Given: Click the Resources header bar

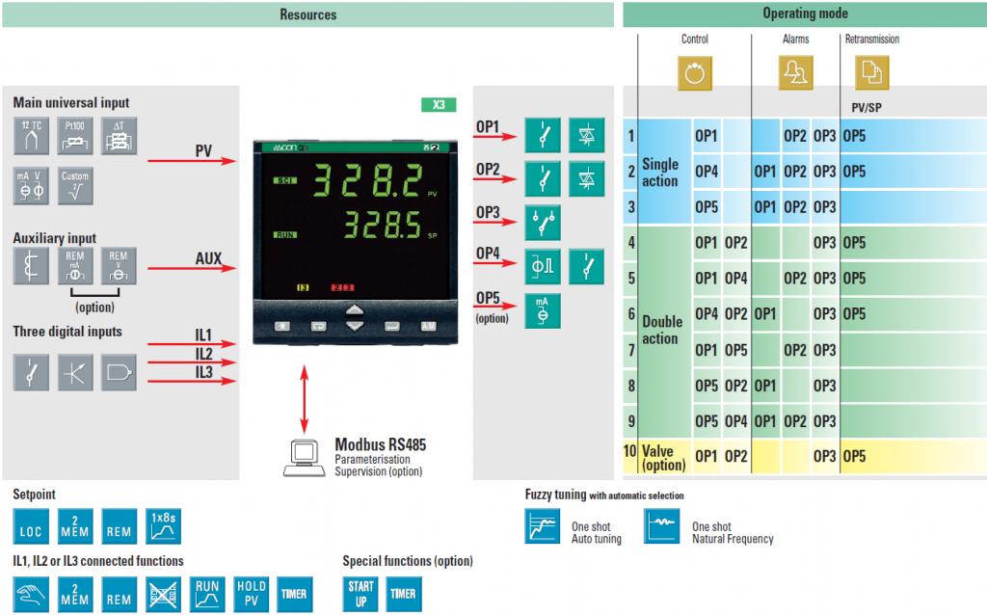Looking at the screenshot, I should pyautogui.click(x=307, y=14).
